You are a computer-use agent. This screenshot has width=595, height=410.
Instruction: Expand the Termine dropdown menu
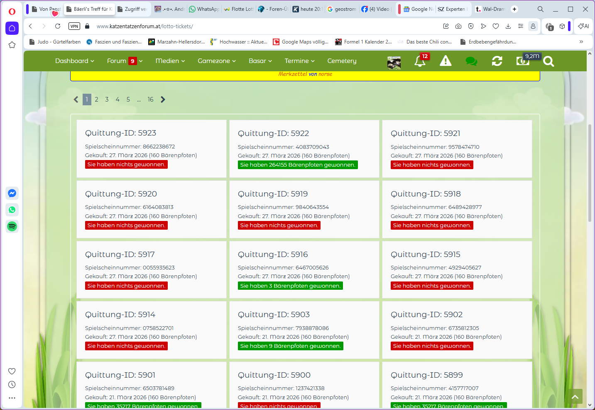point(299,61)
